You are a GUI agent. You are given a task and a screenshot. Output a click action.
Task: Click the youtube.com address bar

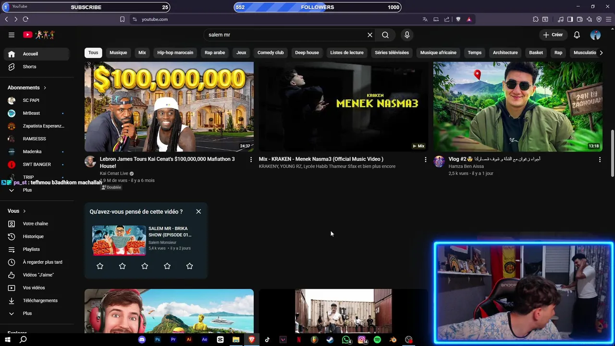point(274,19)
